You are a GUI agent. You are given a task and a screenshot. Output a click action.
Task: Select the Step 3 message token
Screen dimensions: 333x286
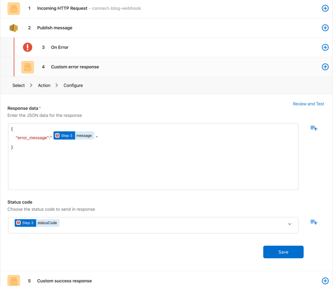pos(74,136)
